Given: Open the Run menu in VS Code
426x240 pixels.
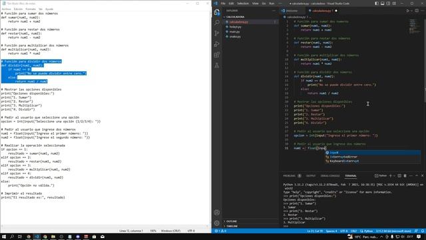Looking at the screenshot, I should click(x=272, y=3).
